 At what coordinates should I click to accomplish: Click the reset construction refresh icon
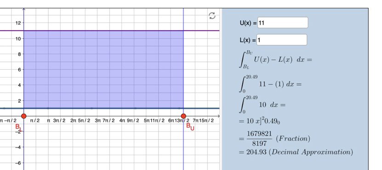tap(212, 16)
